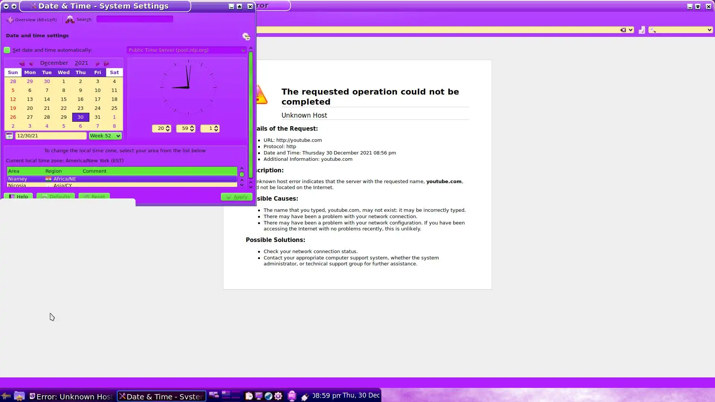Open the taskbar folder places icon
Viewport: 715px width, 402px height.
19,396
